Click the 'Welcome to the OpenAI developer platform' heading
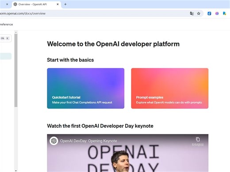This screenshot has width=230, height=172. point(113,44)
